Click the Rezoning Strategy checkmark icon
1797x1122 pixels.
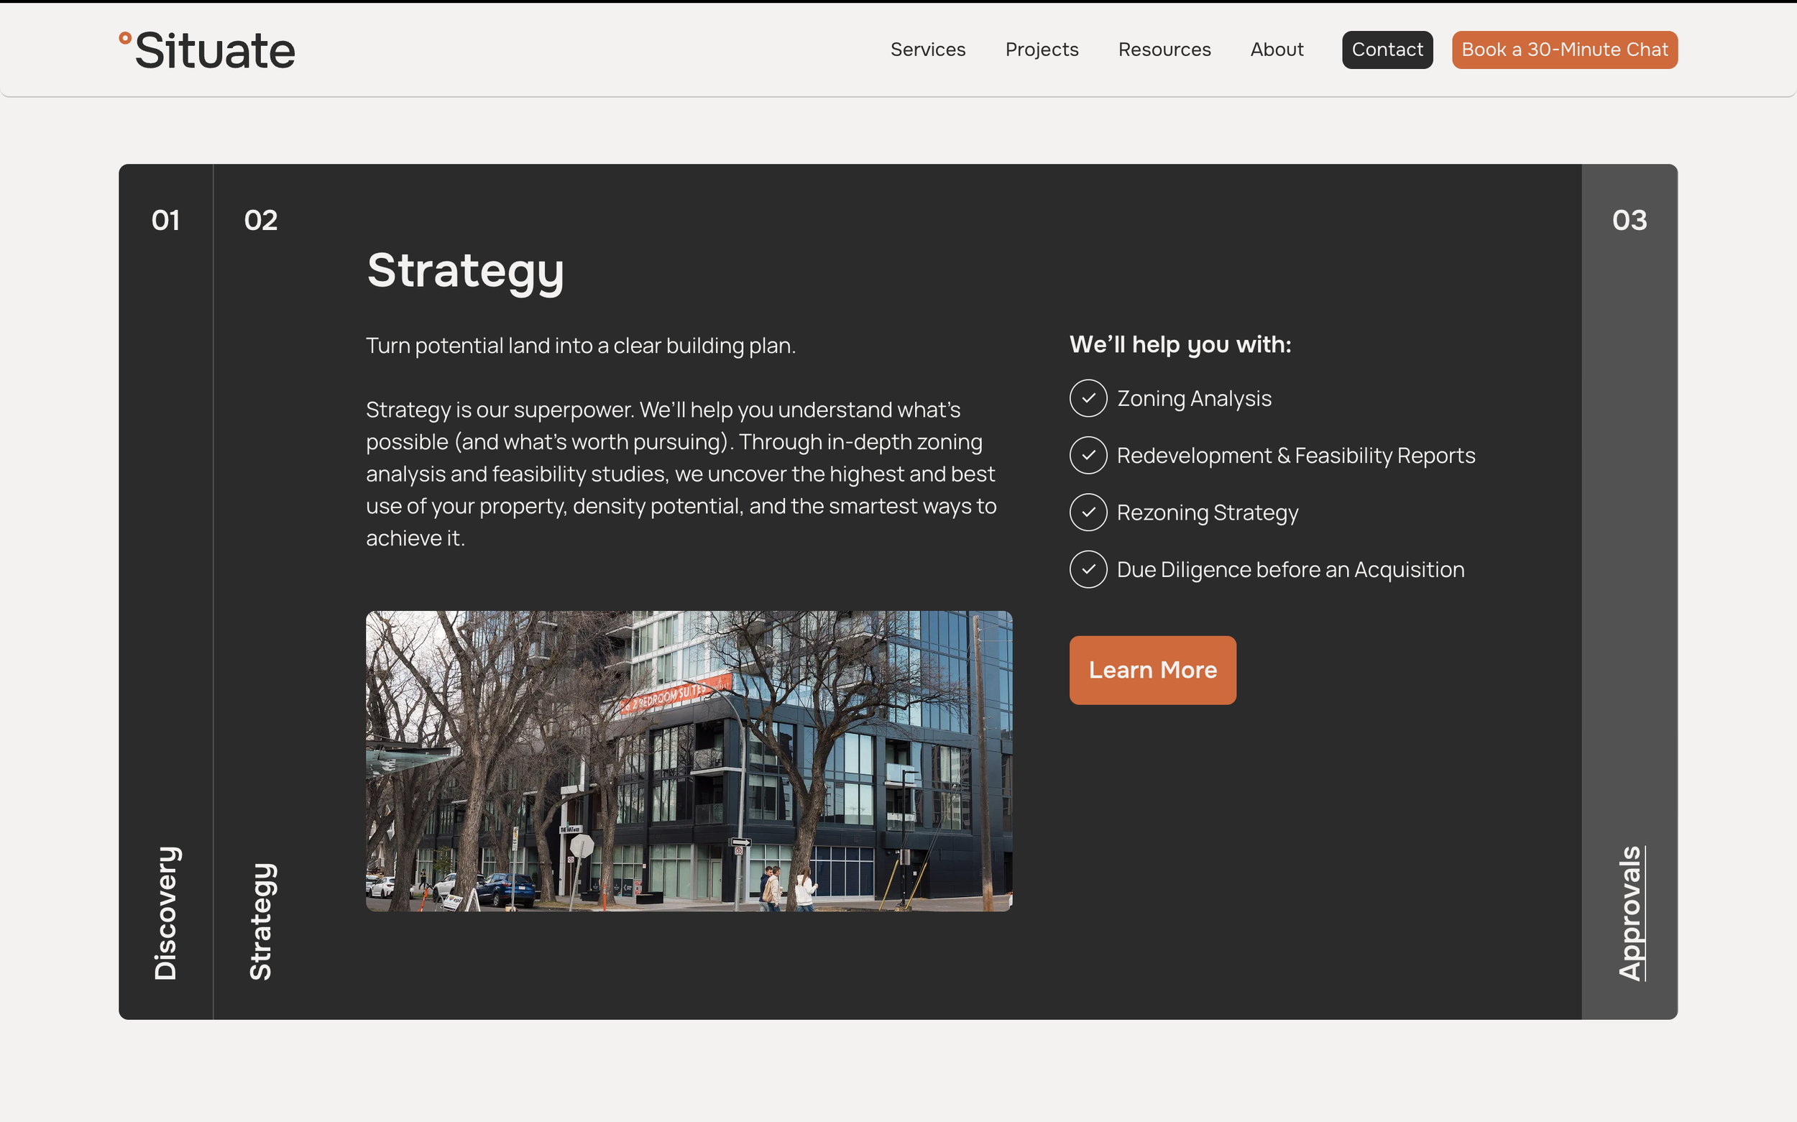tap(1088, 512)
